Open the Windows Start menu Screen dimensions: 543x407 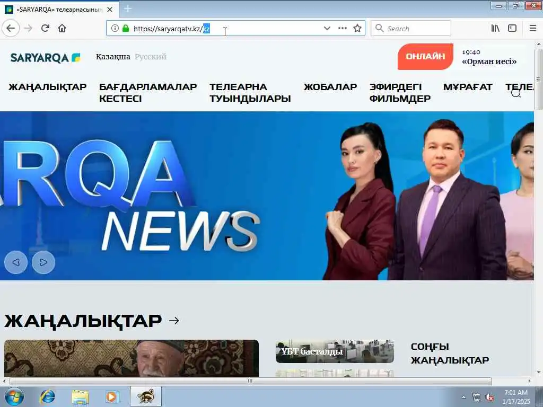coord(14,396)
